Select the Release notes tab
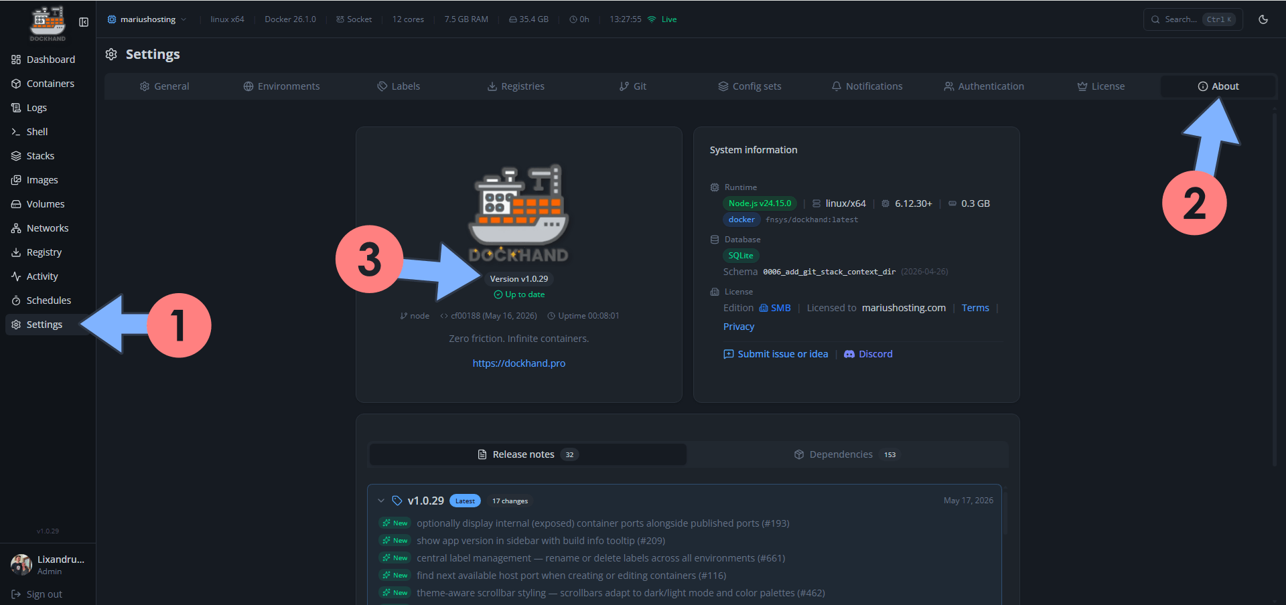The image size is (1286, 605). click(528, 454)
